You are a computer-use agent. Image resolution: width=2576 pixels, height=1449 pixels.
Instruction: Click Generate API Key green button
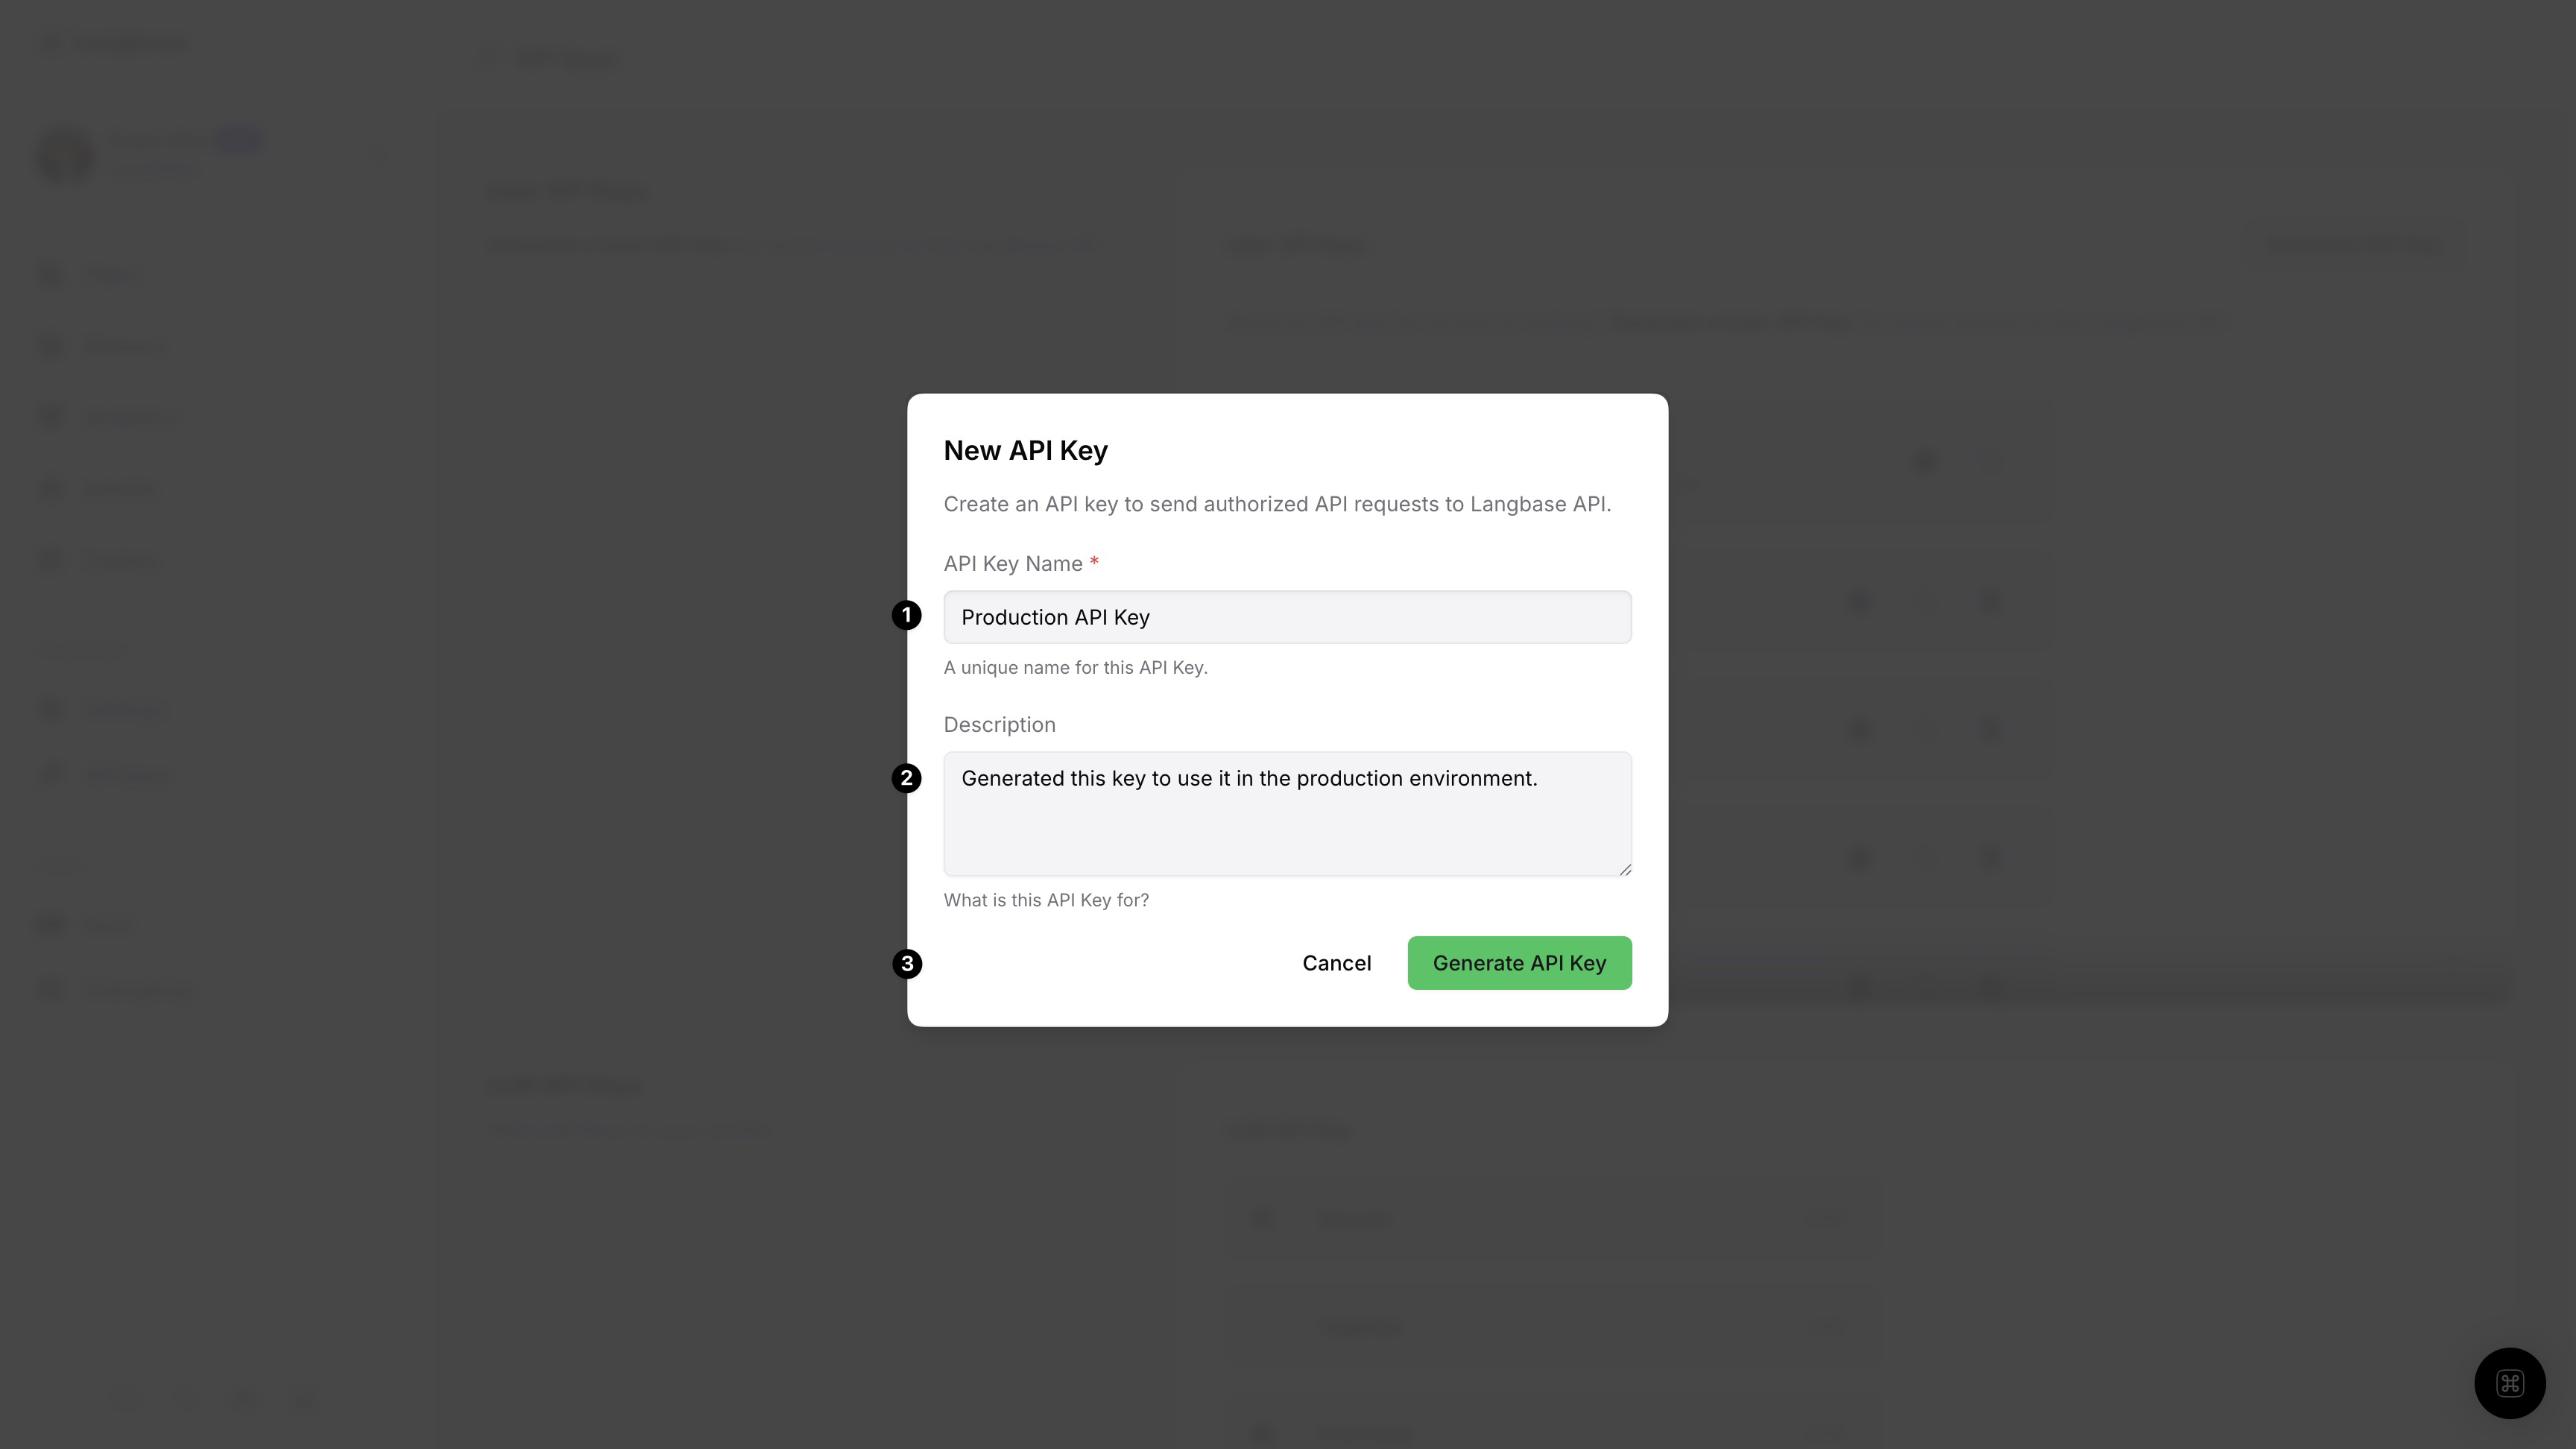1519,963
